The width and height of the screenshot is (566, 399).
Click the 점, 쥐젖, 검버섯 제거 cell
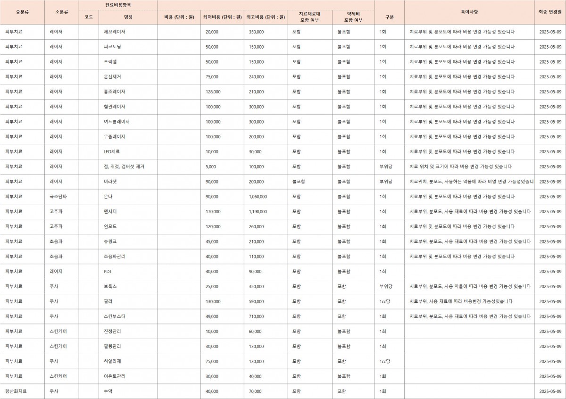point(124,166)
